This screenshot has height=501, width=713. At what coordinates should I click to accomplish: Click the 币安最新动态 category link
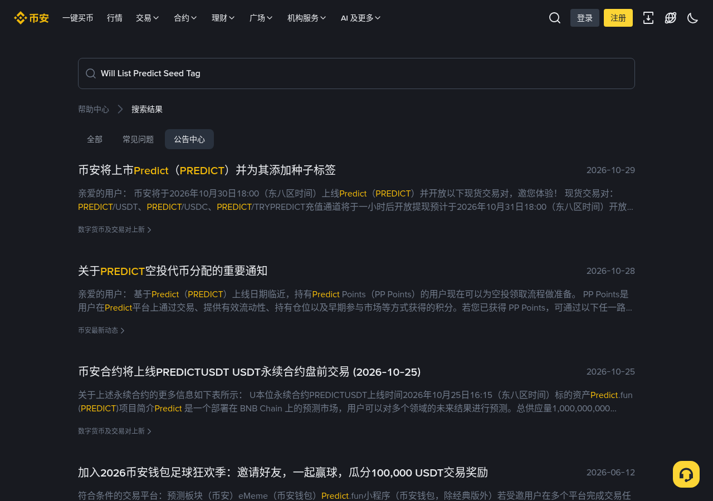point(101,330)
